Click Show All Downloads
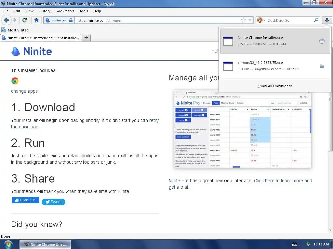333x249 pixels. pyautogui.click(x=275, y=86)
